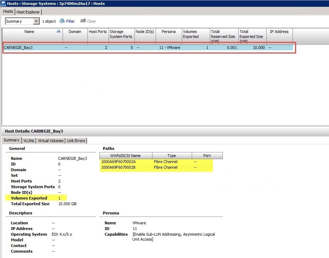The width and height of the screenshot is (329, 258).
Task: Select the Summary tab in Host Details
Action: coord(11,140)
